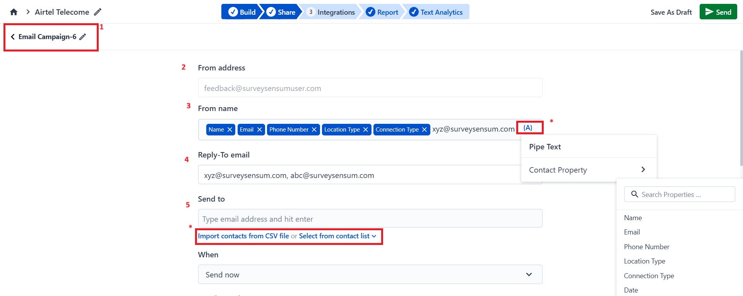Go back using arrow before Email Campaign-6
This screenshot has width=743, height=296.
click(x=13, y=37)
